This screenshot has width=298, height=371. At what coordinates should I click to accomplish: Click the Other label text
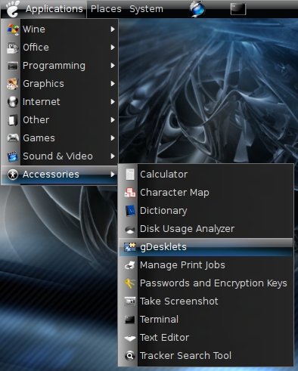click(36, 120)
